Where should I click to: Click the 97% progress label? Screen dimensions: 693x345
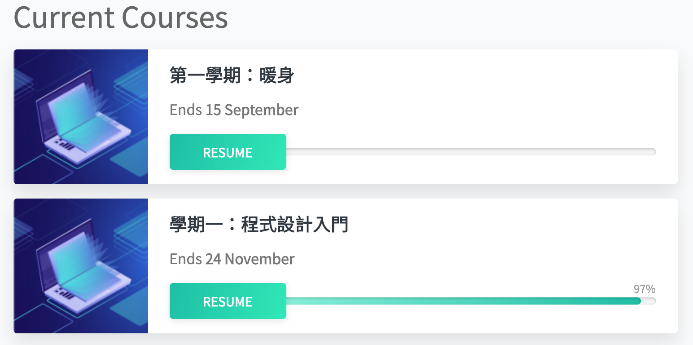click(645, 289)
